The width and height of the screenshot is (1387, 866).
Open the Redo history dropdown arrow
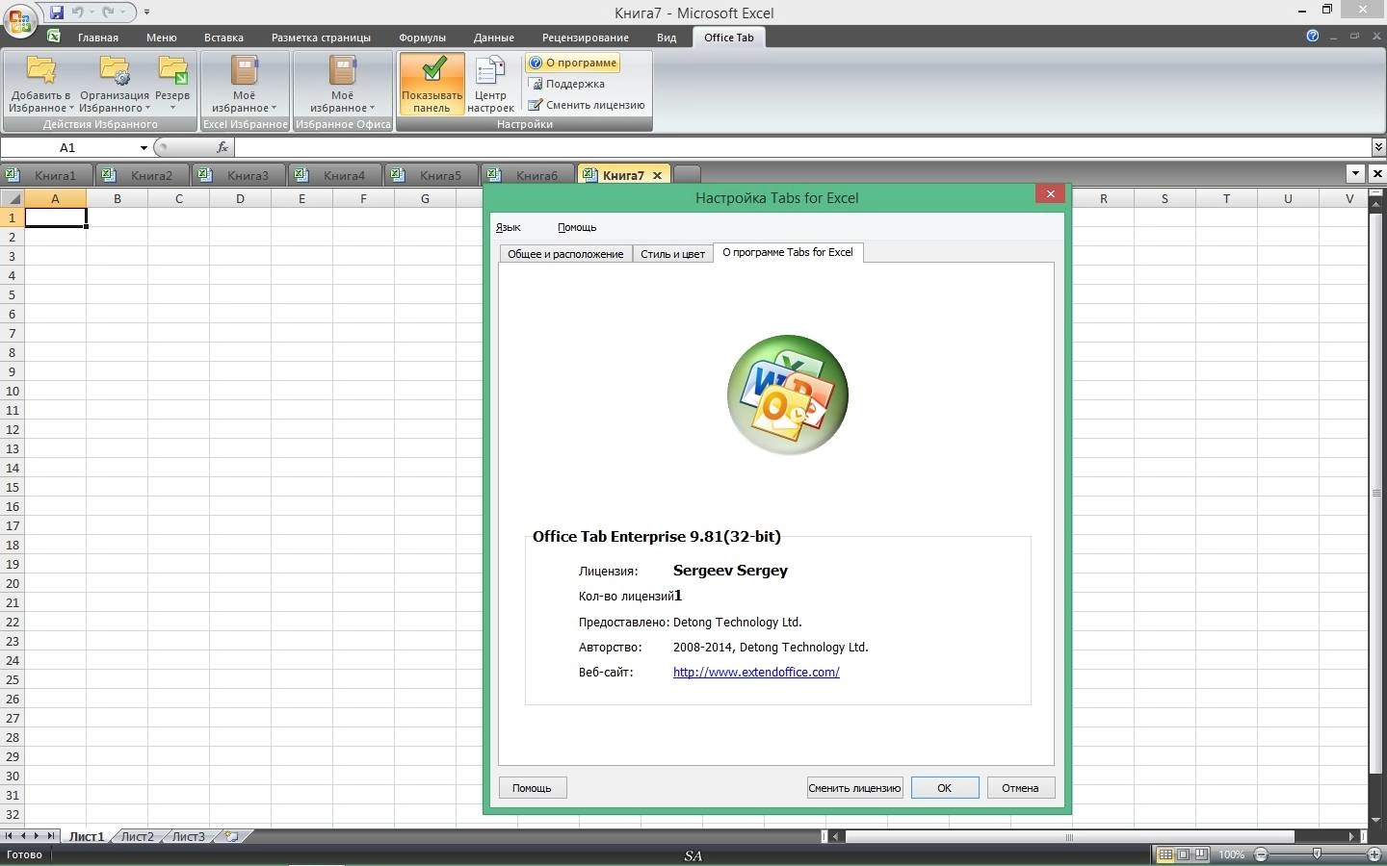pos(123,13)
